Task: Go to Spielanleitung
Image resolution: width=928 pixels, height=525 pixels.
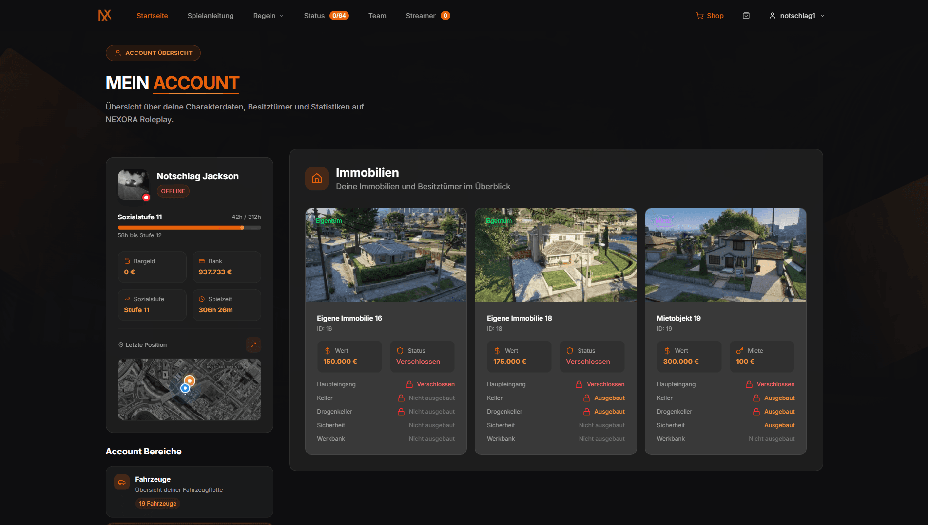Action: click(x=211, y=16)
